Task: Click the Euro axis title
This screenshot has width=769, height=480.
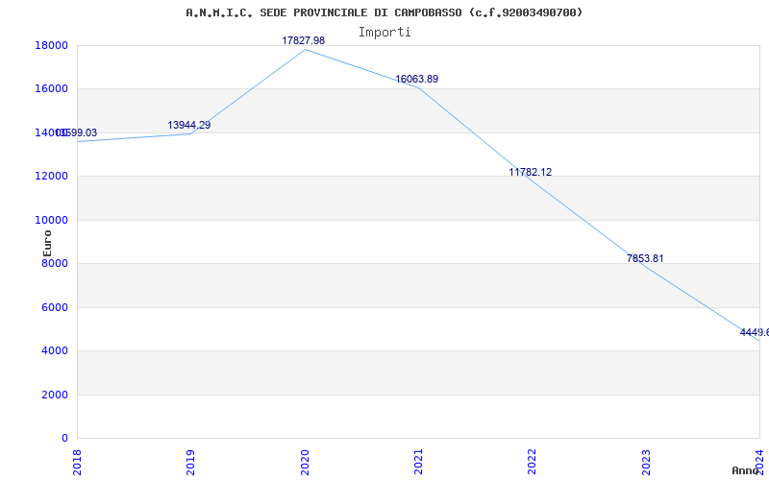Action: [47, 244]
